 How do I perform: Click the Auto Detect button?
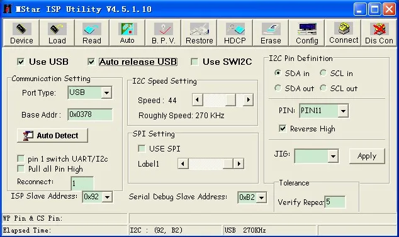(52, 136)
